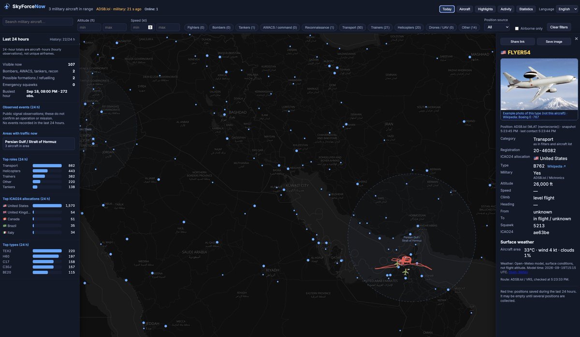Click the United Kingdom flag in allocations list
Screen dimensions: 580x337
point(5,212)
